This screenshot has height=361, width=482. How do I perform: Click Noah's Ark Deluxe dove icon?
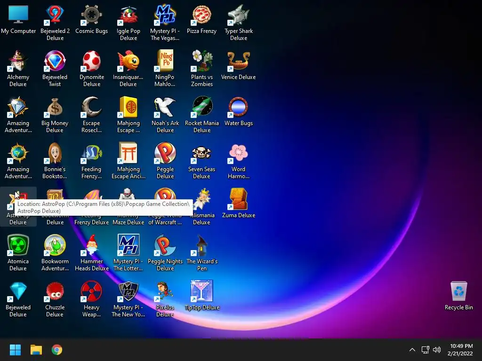(x=165, y=107)
